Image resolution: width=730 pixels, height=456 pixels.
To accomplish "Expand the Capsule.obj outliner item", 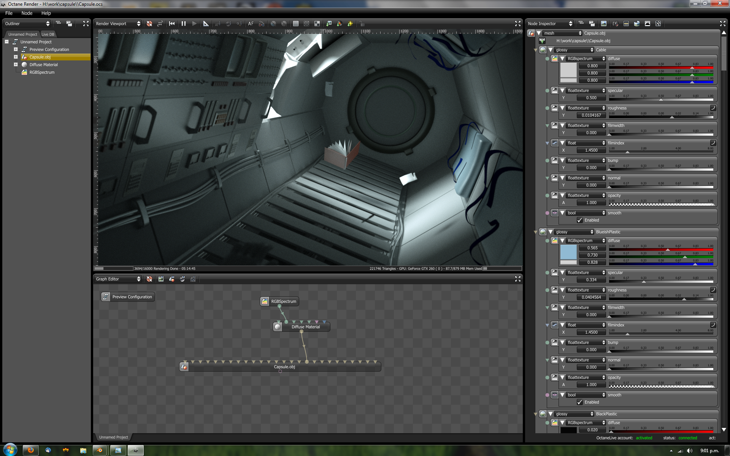I will click(x=16, y=57).
